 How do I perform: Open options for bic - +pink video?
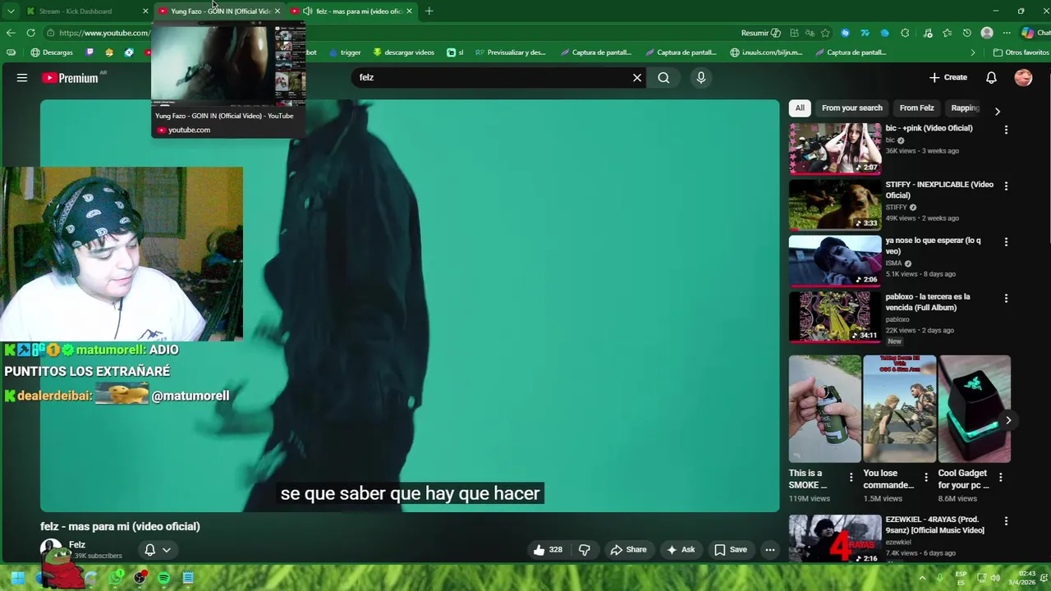click(1006, 130)
